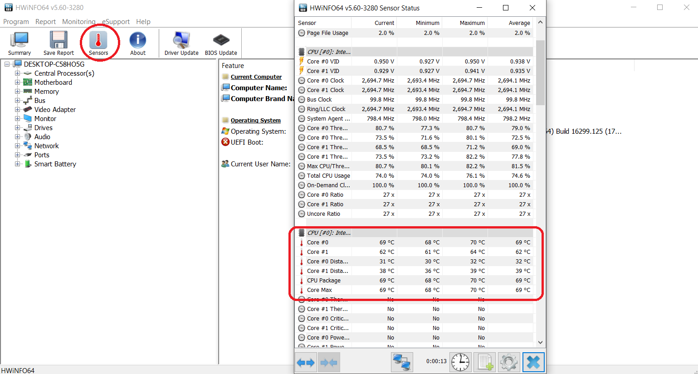Image resolution: width=698 pixels, height=374 pixels.
Task: Open the Summary toolbar icon
Action: click(x=20, y=43)
